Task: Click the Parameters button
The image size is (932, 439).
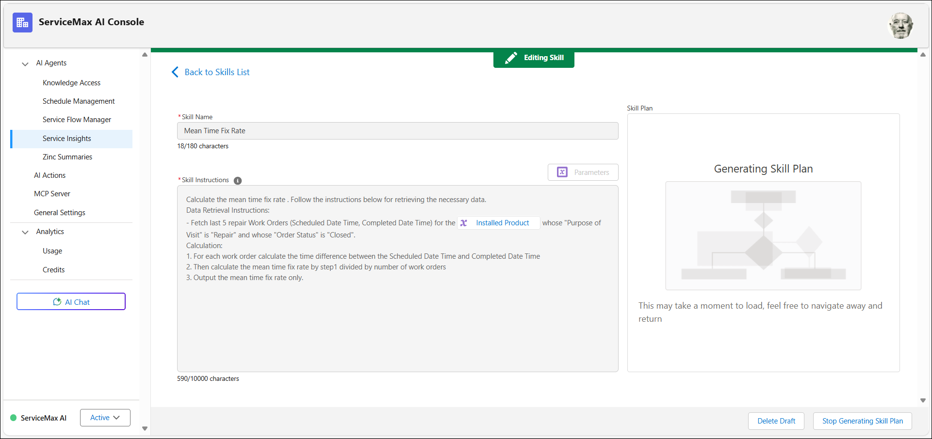Action: coord(583,172)
